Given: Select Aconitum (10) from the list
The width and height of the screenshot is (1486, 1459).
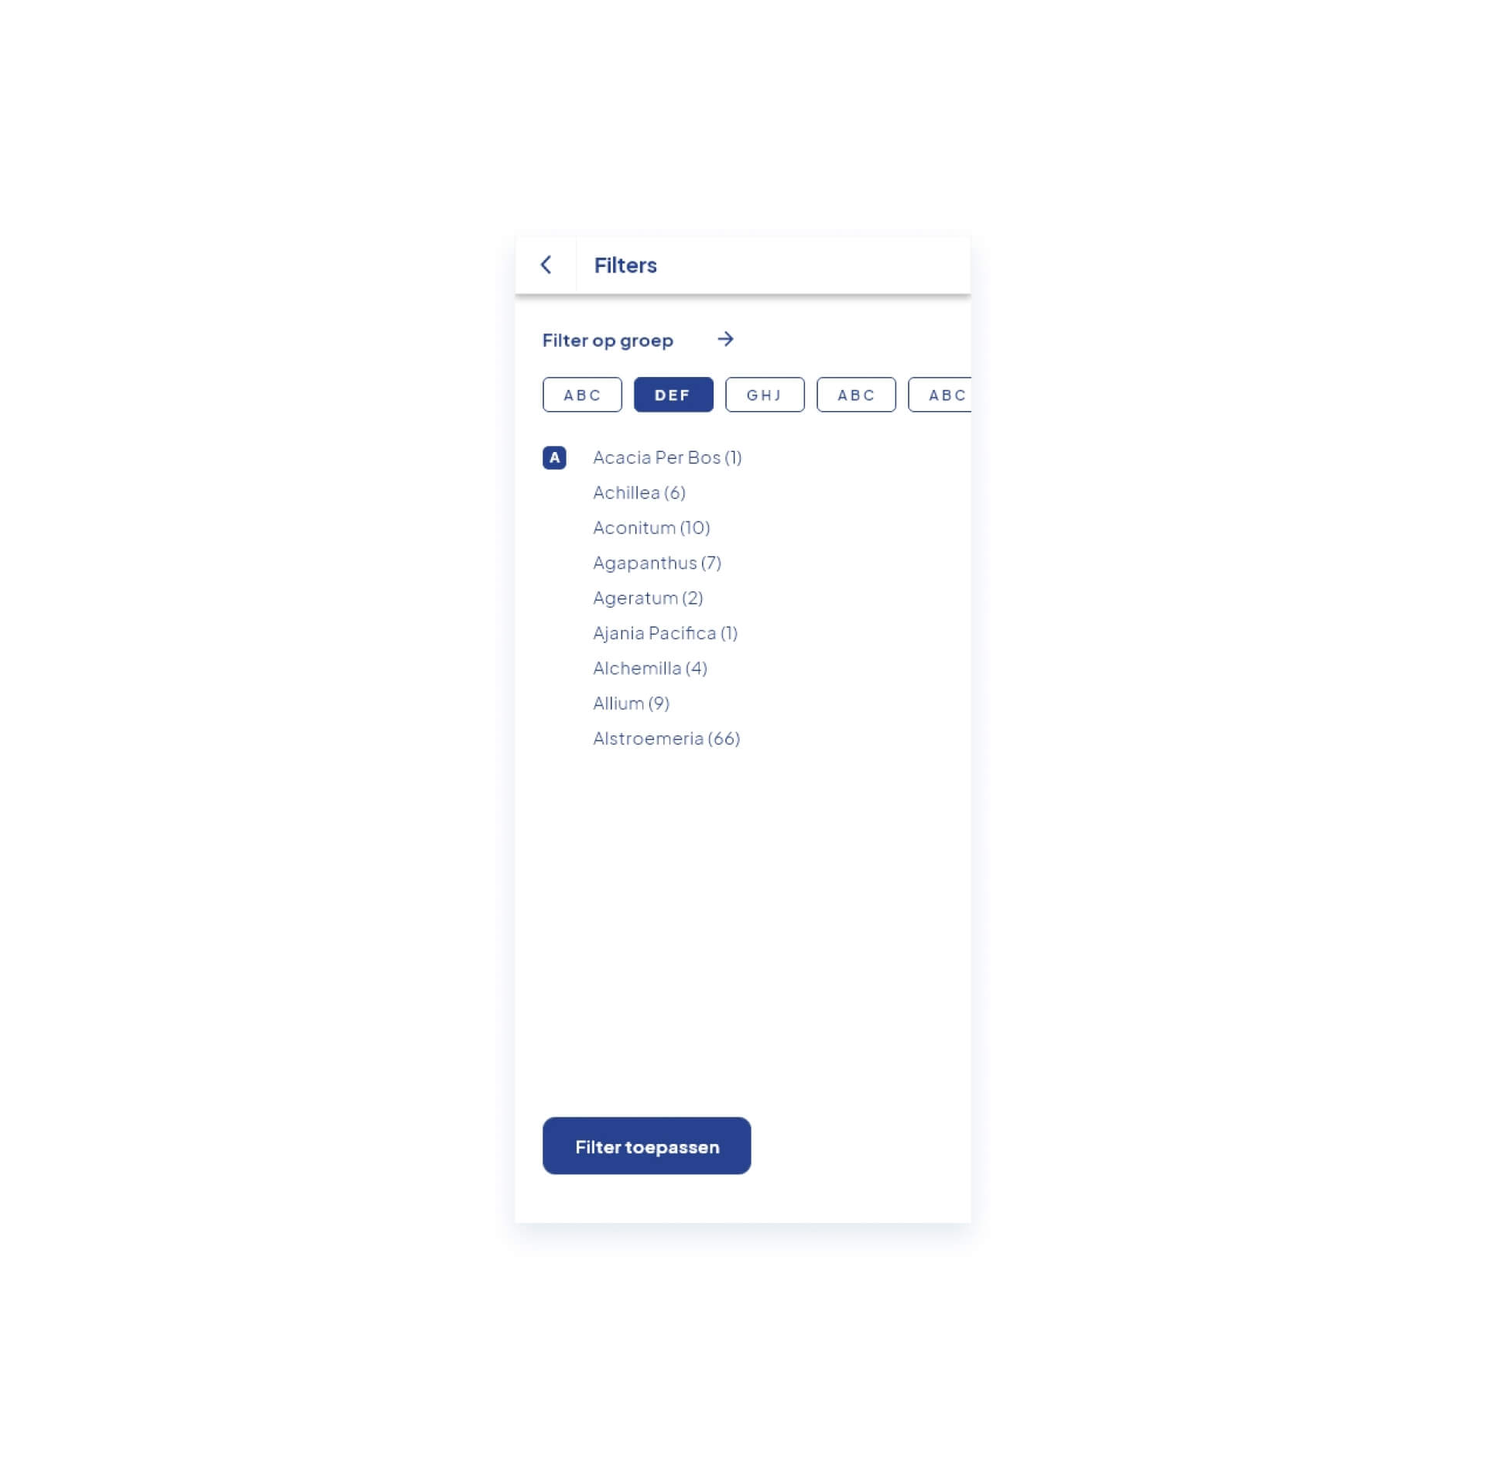Looking at the screenshot, I should click(651, 526).
